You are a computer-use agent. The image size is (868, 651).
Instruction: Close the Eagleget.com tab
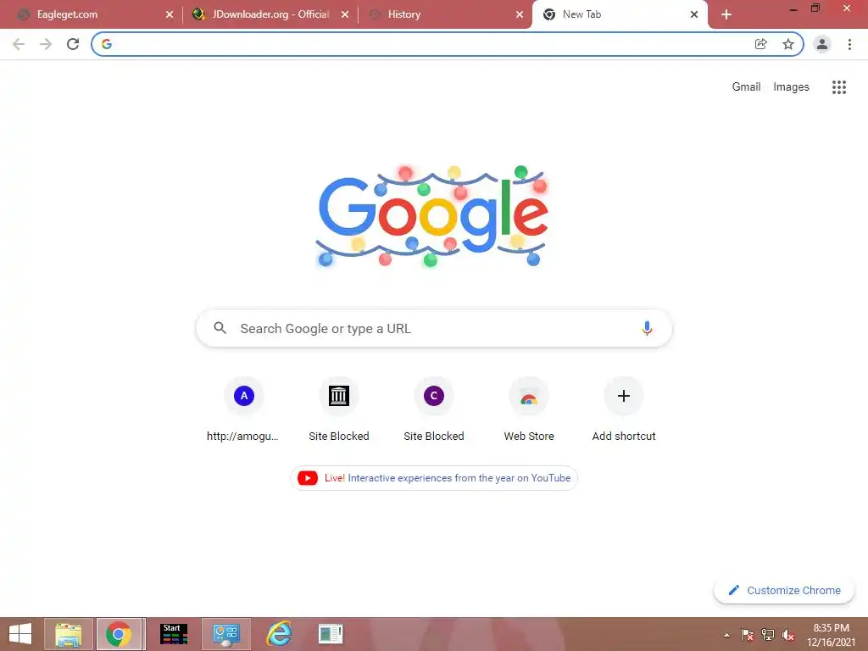pyautogui.click(x=170, y=14)
